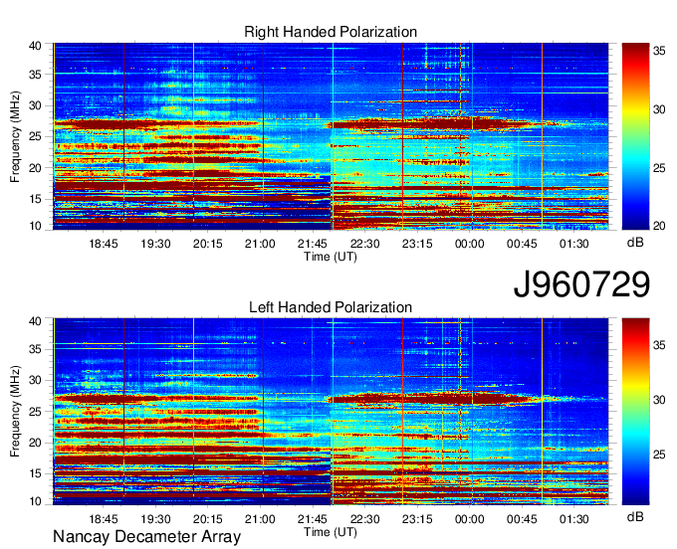The image size is (677, 549).
Task: Click the Right Handed panel's dB colorbar
Action: [635, 136]
